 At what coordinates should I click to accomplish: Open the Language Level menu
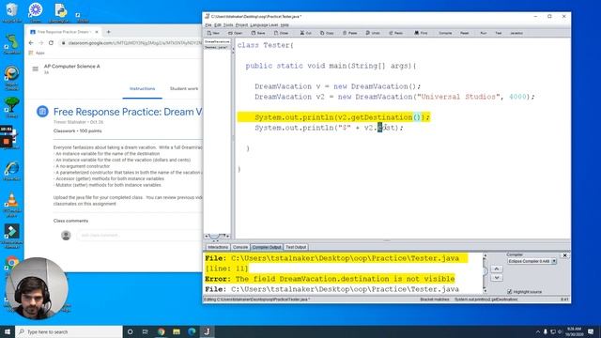[264, 25]
